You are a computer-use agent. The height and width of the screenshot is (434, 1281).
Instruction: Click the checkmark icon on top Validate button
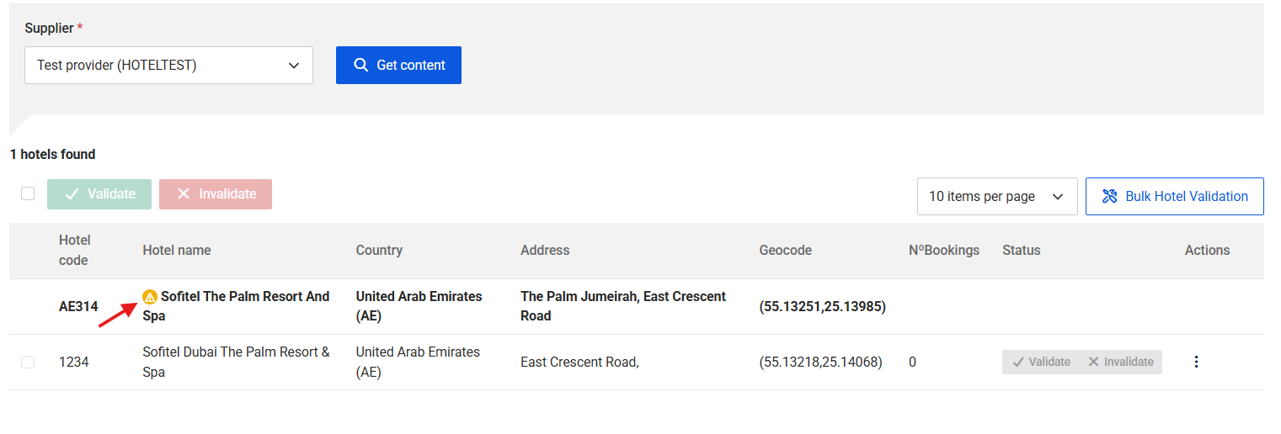pyautogui.click(x=72, y=194)
